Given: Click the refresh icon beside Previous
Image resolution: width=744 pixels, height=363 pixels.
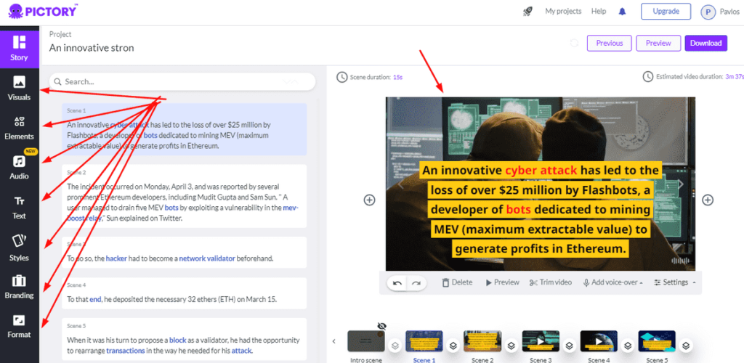Looking at the screenshot, I should point(574,43).
